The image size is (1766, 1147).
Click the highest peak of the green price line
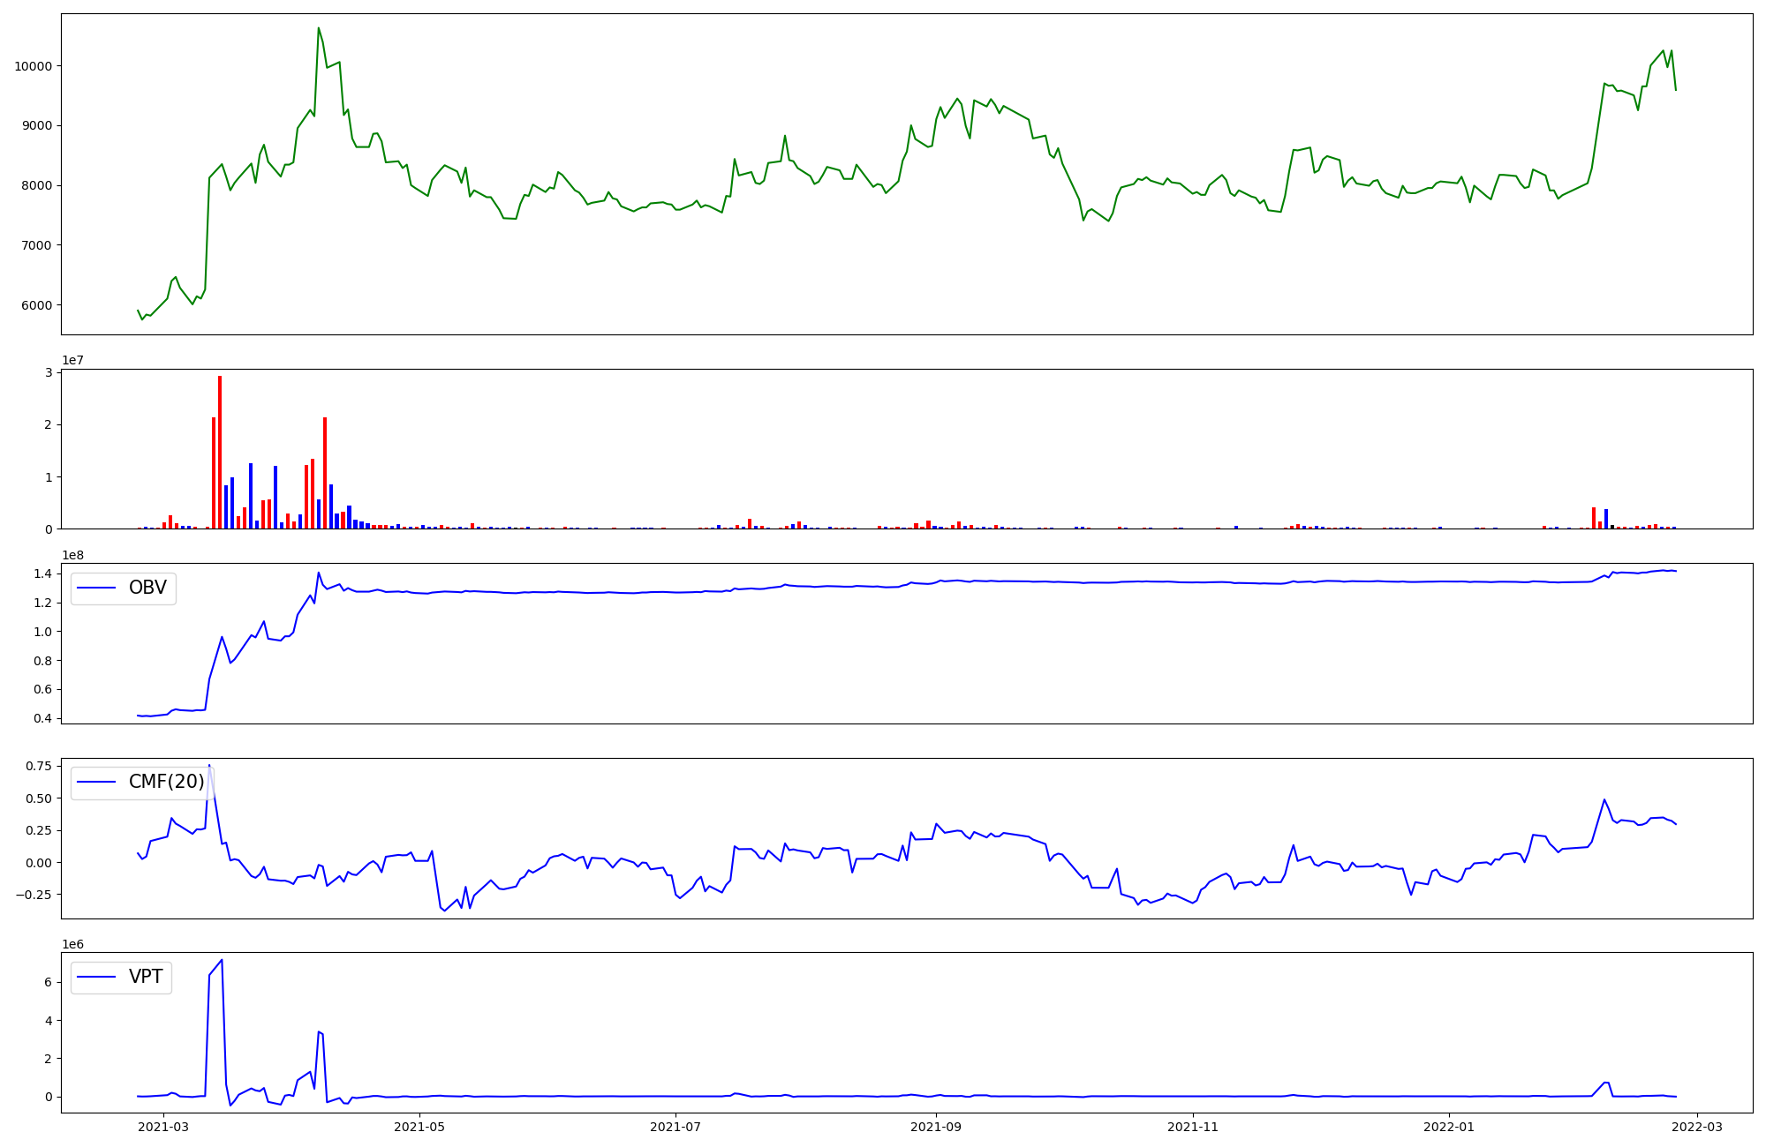319,28
